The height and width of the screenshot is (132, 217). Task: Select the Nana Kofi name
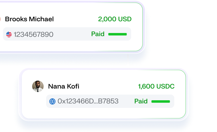coord(63,86)
